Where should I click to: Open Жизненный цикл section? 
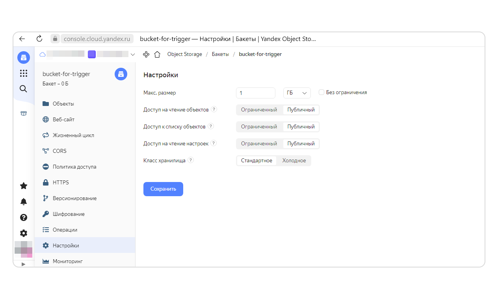pos(85,135)
